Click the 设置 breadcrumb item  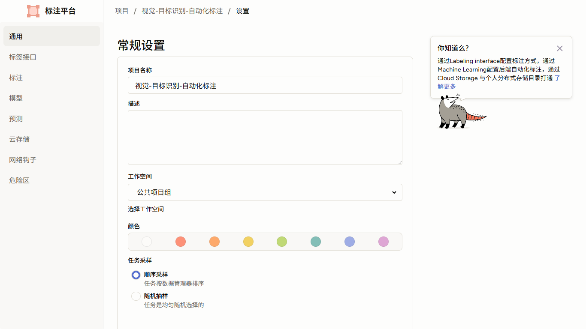click(242, 11)
